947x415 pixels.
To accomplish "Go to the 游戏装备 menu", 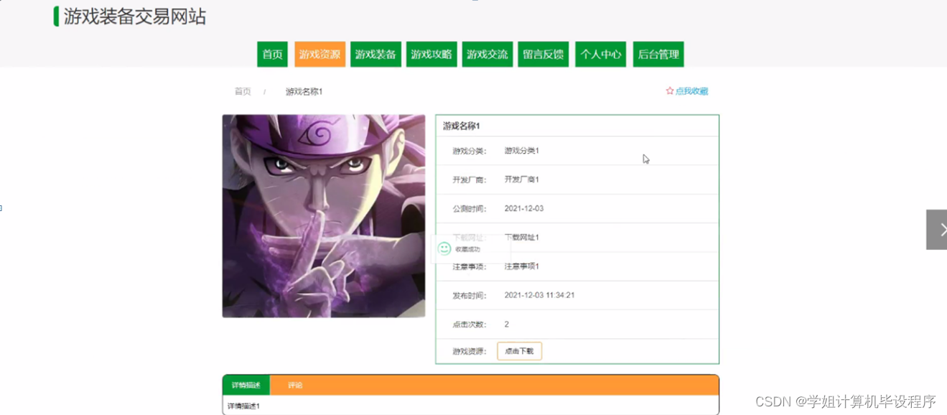I will pyautogui.click(x=375, y=55).
